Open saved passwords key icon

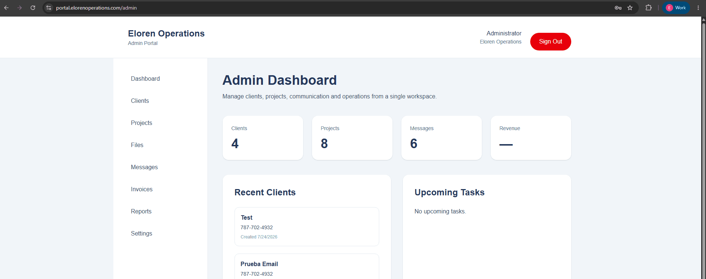[x=618, y=8]
